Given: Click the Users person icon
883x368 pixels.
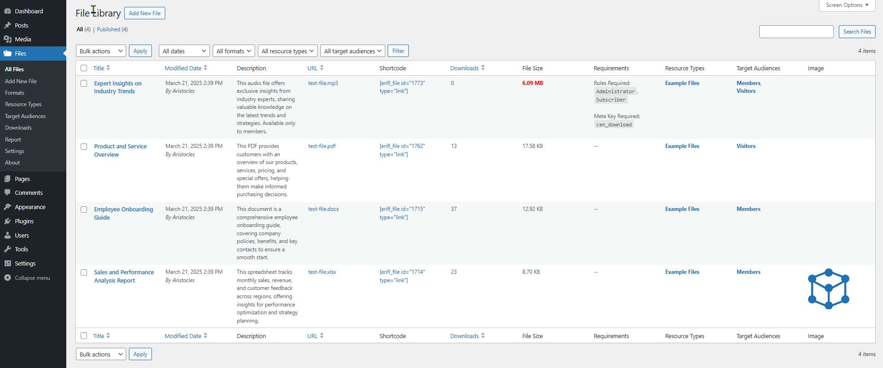Looking at the screenshot, I should pos(7,235).
